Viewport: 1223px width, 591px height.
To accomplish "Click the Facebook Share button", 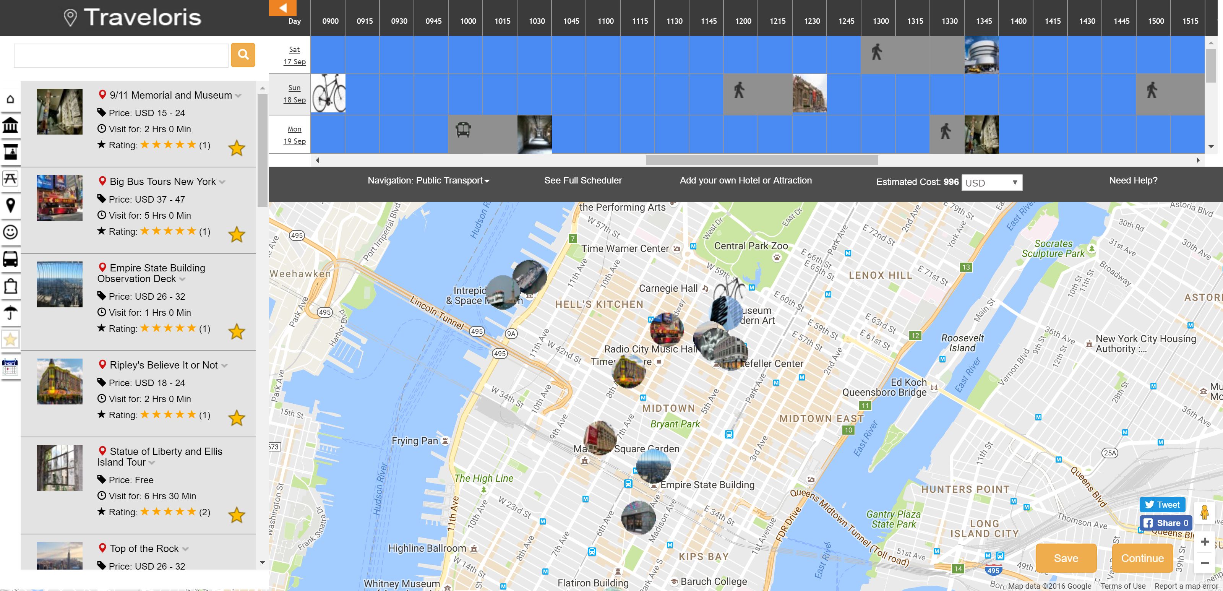I will [x=1166, y=523].
